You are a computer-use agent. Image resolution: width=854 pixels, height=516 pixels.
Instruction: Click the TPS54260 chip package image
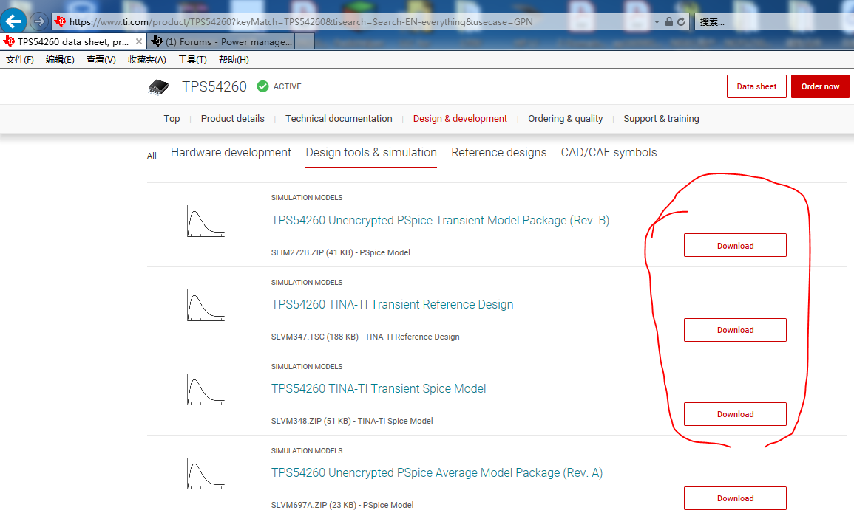pyautogui.click(x=158, y=87)
